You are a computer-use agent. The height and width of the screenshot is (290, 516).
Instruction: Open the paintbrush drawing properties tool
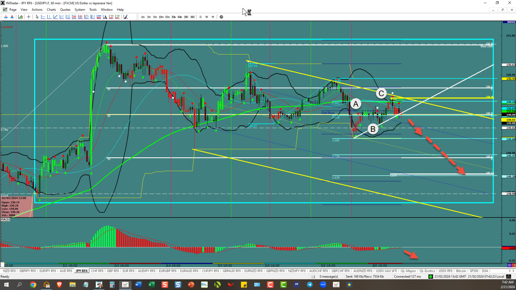(x=126, y=17)
